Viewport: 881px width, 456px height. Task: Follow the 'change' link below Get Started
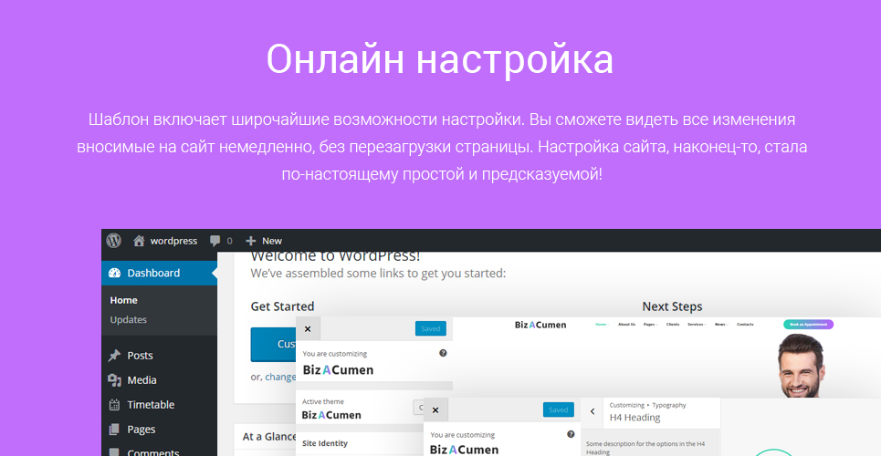click(280, 377)
